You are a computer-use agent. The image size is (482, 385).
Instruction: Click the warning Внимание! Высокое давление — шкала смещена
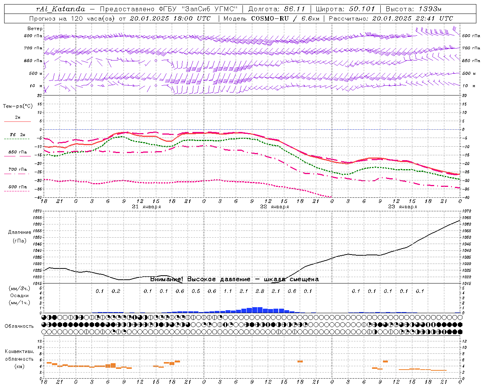pos(235,279)
